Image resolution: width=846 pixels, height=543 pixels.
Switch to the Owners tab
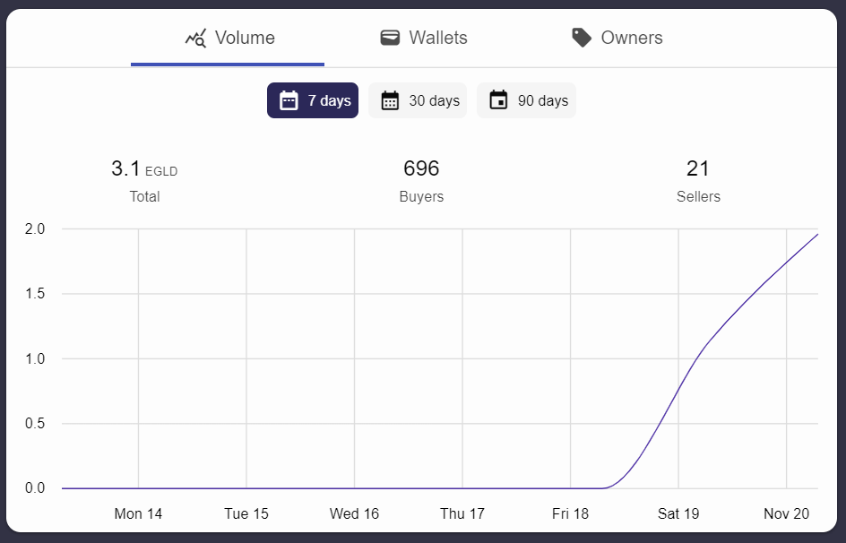pyautogui.click(x=617, y=38)
